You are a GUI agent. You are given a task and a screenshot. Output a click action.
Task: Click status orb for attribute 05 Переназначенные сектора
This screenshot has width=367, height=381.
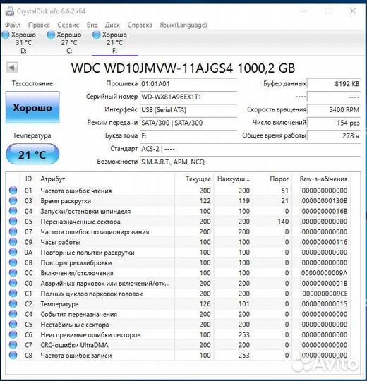(13, 222)
